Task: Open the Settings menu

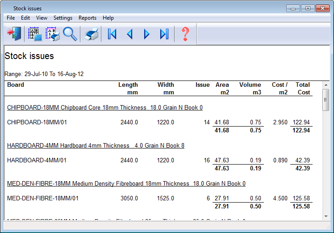Action: 63,18
